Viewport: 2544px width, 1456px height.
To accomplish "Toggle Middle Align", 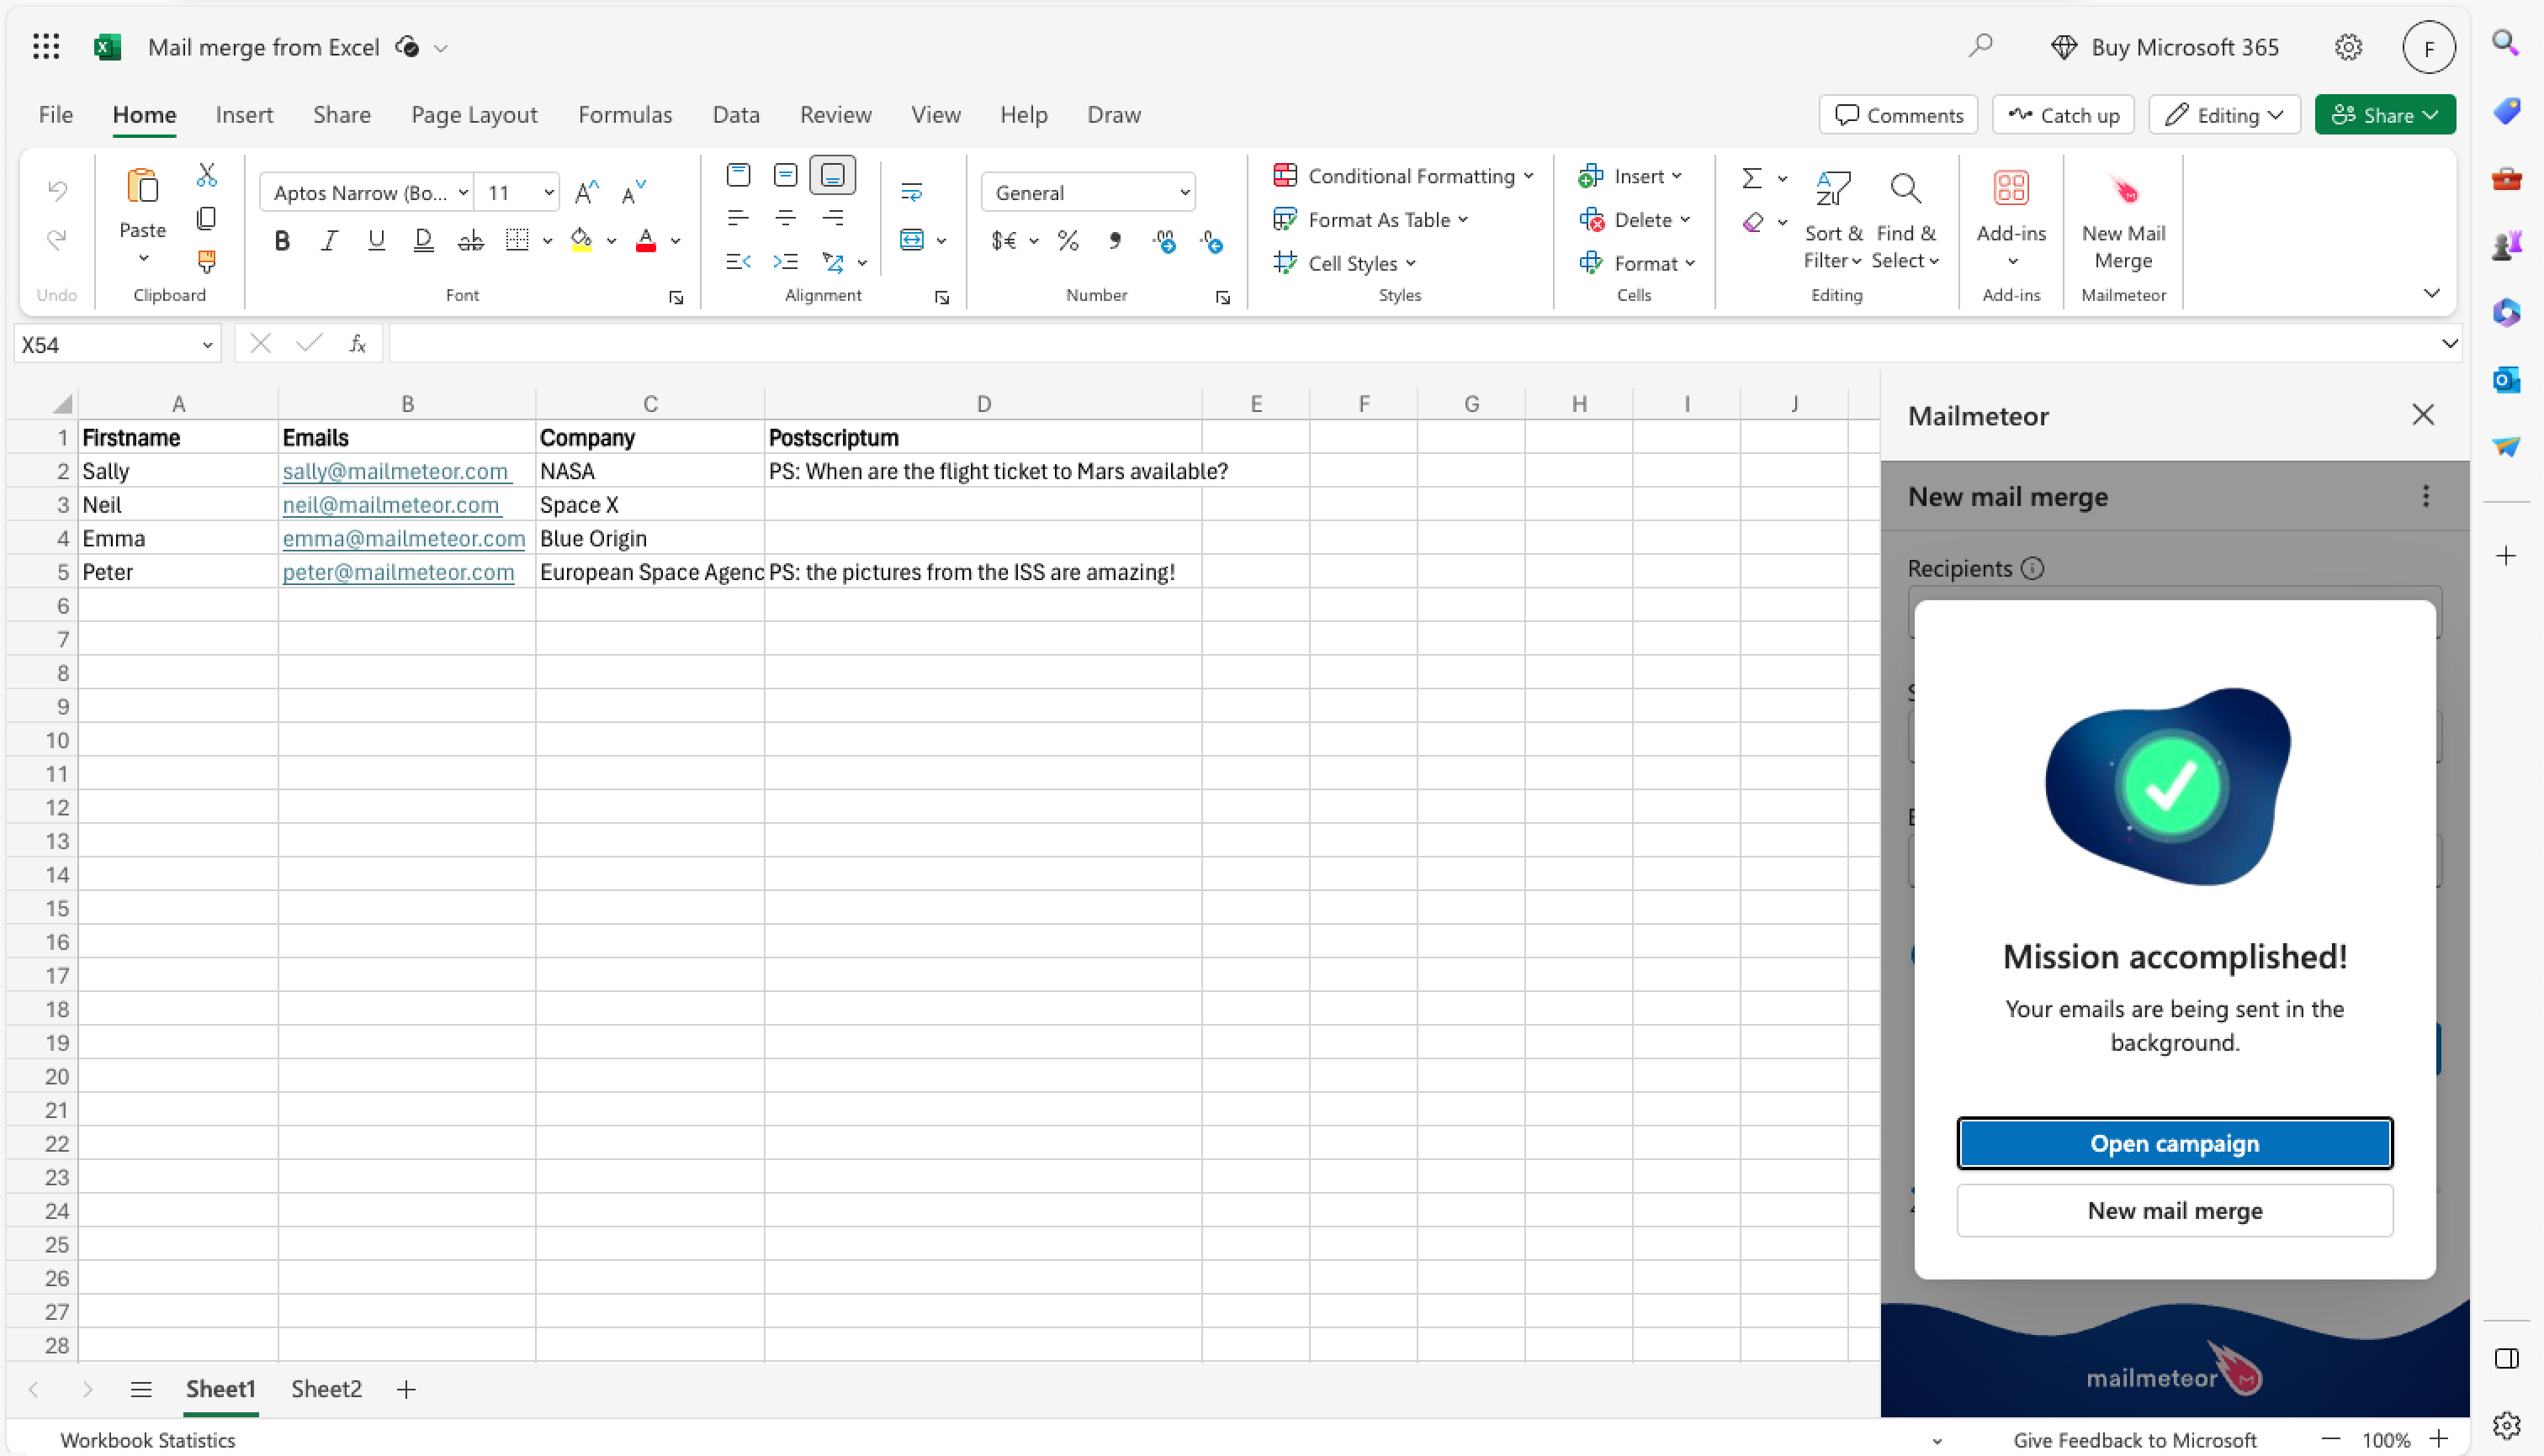I will click(x=786, y=175).
